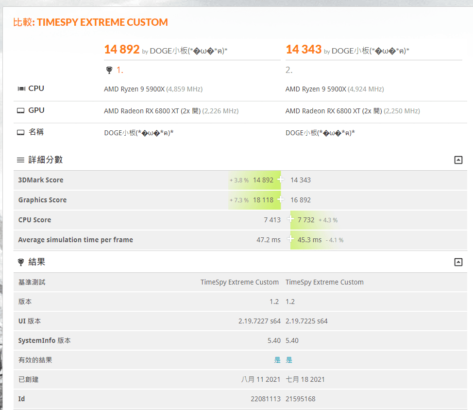Click the CPU chip icon
The height and width of the screenshot is (410, 473).
(x=21, y=89)
